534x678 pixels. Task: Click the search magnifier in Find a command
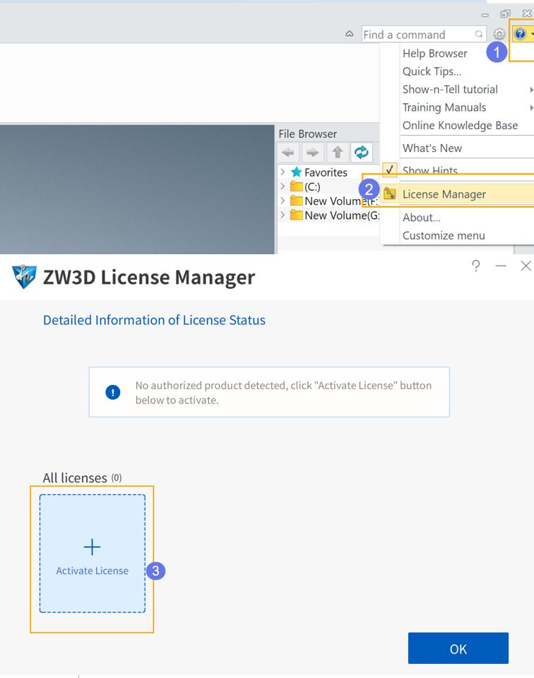pyautogui.click(x=479, y=34)
